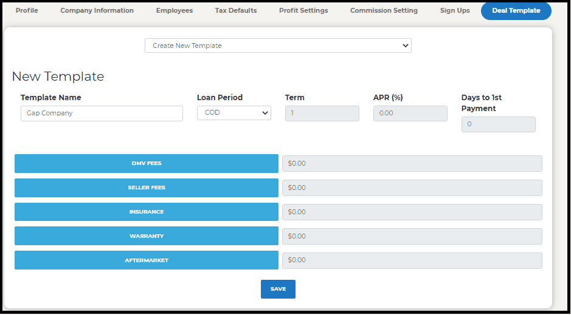Select the Tax Defaults tab
The height and width of the screenshot is (315, 571).
(x=236, y=10)
